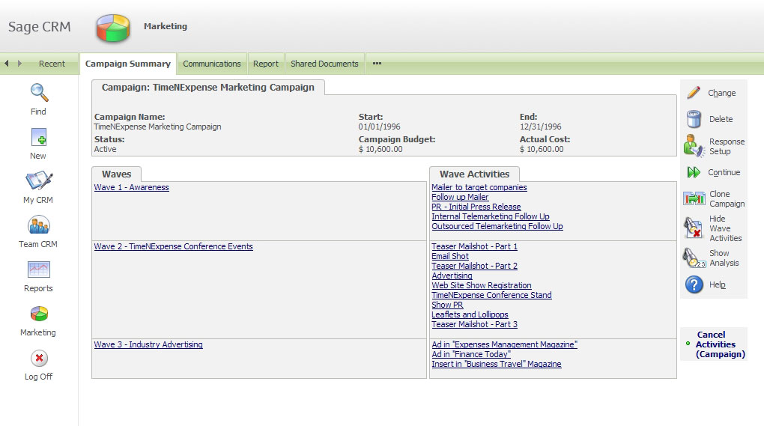This screenshot has width=764, height=426.
Task: Expand the more tabs ellipsis
Action: coord(377,64)
